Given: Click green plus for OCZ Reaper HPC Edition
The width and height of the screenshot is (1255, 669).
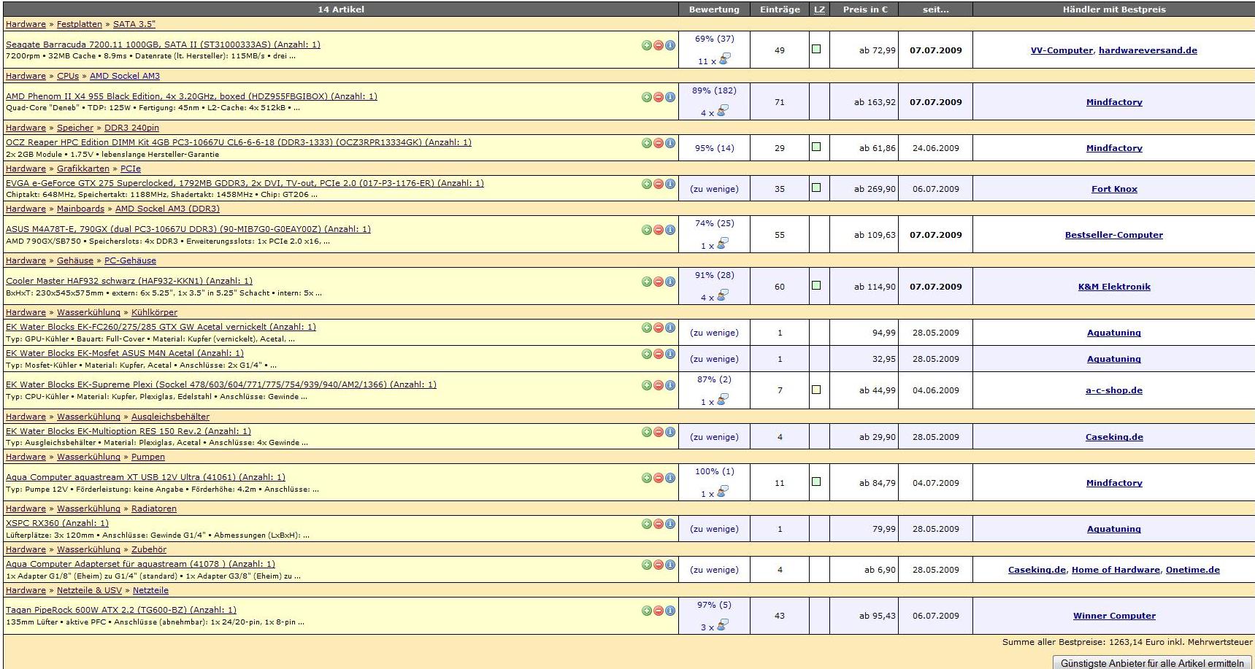Looking at the screenshot, I should (x=647, y=143).
